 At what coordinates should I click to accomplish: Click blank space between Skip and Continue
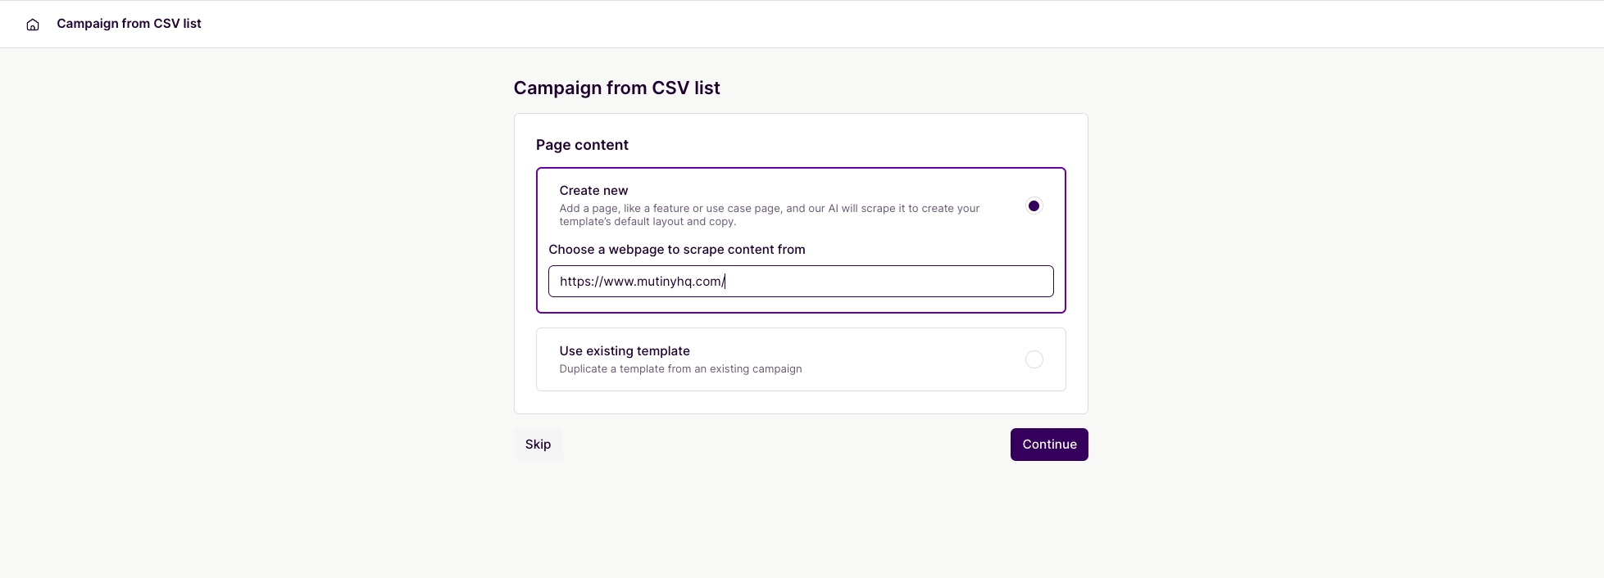coord(785,445)
